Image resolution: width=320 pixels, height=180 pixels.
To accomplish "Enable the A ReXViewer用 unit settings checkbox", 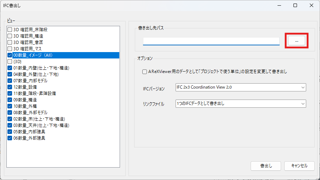I will pyautogui.click(x=144, y=72).
